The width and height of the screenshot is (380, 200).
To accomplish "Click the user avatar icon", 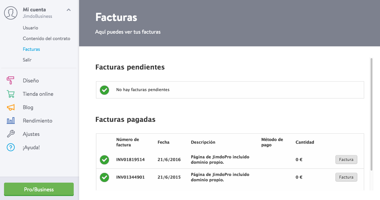I will (11, 13).
